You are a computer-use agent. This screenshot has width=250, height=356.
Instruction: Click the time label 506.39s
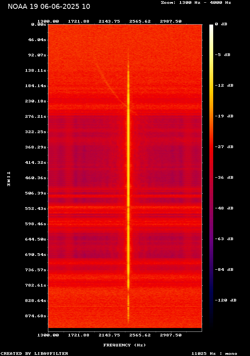(36, 193)
